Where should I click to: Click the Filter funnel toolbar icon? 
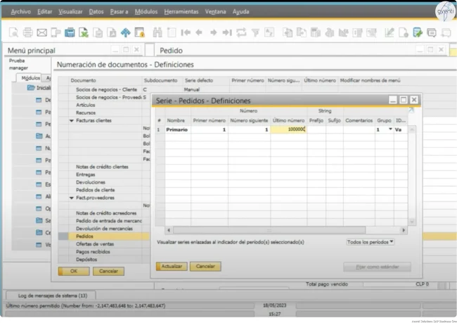tap(255, 32)
